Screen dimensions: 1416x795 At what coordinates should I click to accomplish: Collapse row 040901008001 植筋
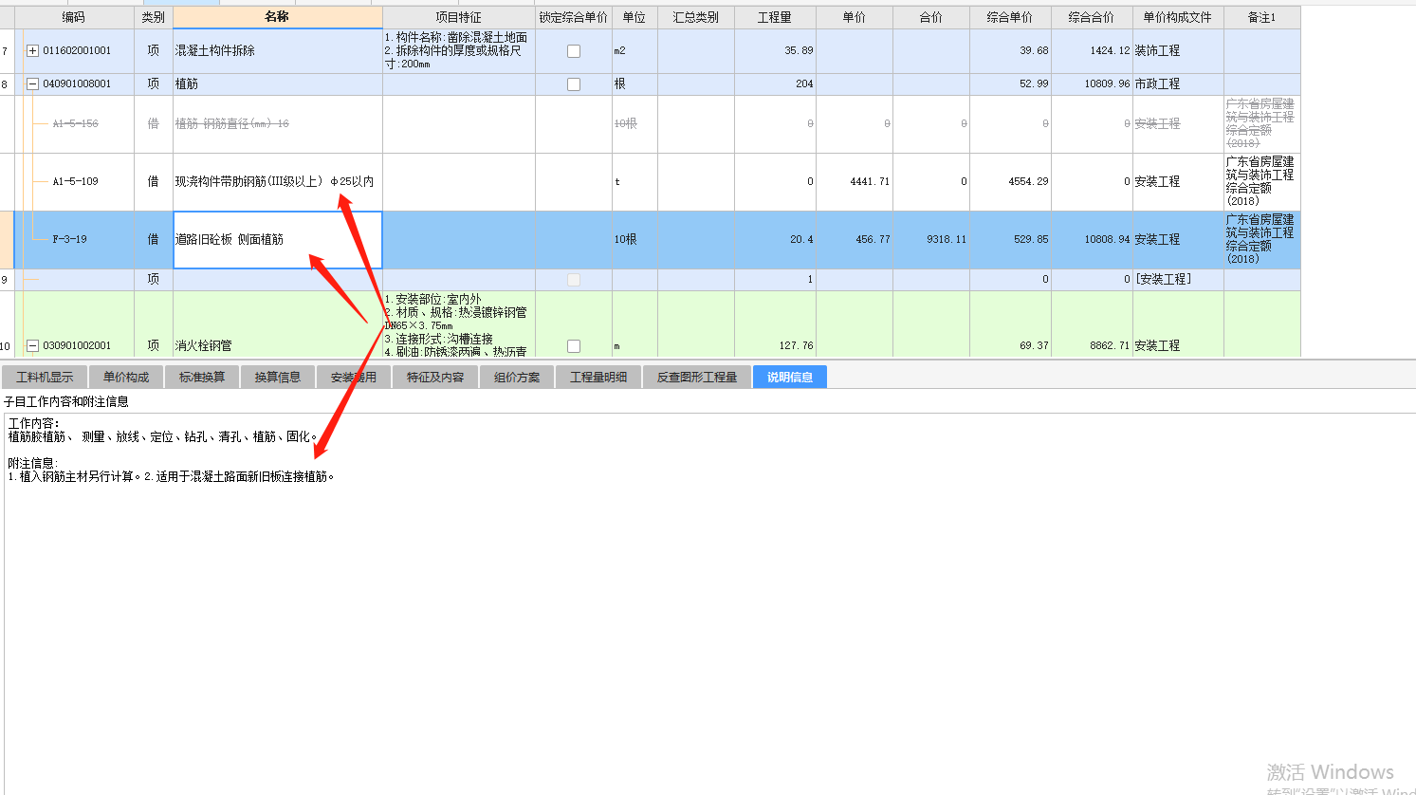pyautogui.click(x=33, y=84)
